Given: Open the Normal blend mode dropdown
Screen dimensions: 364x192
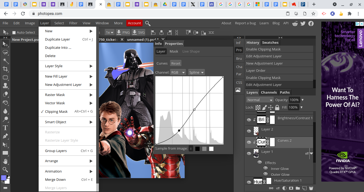Looking at the screenshot, I should tap(260, 100).
